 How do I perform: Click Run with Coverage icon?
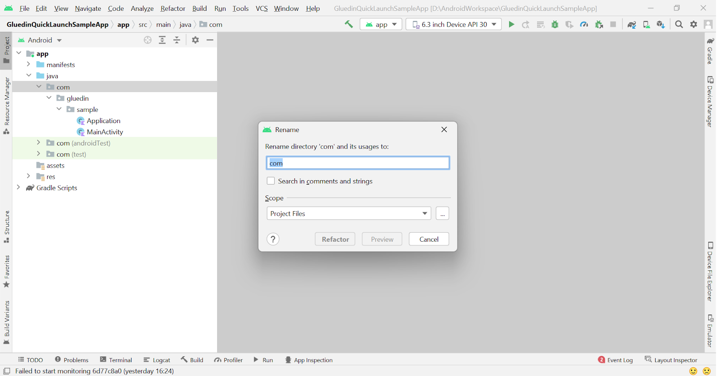pyautogui.click(x=569, y=24)
